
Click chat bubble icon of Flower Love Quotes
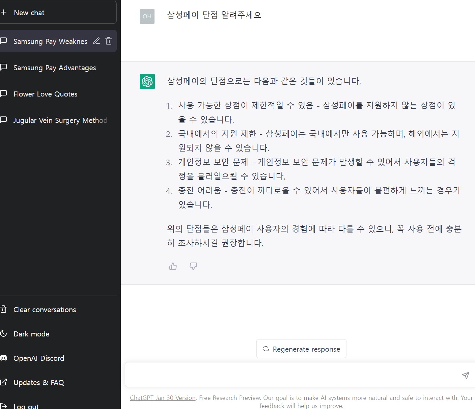coord(4,93)
